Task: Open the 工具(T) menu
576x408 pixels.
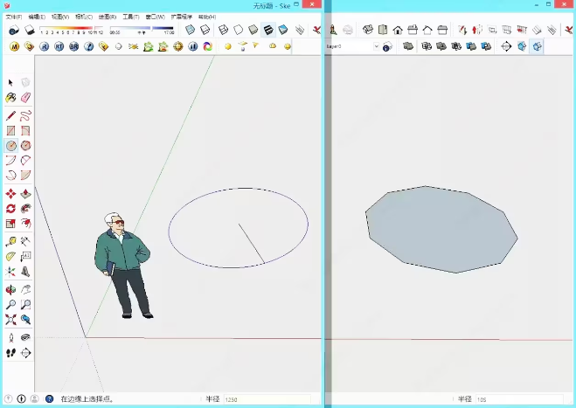Action: coord(131,17)
